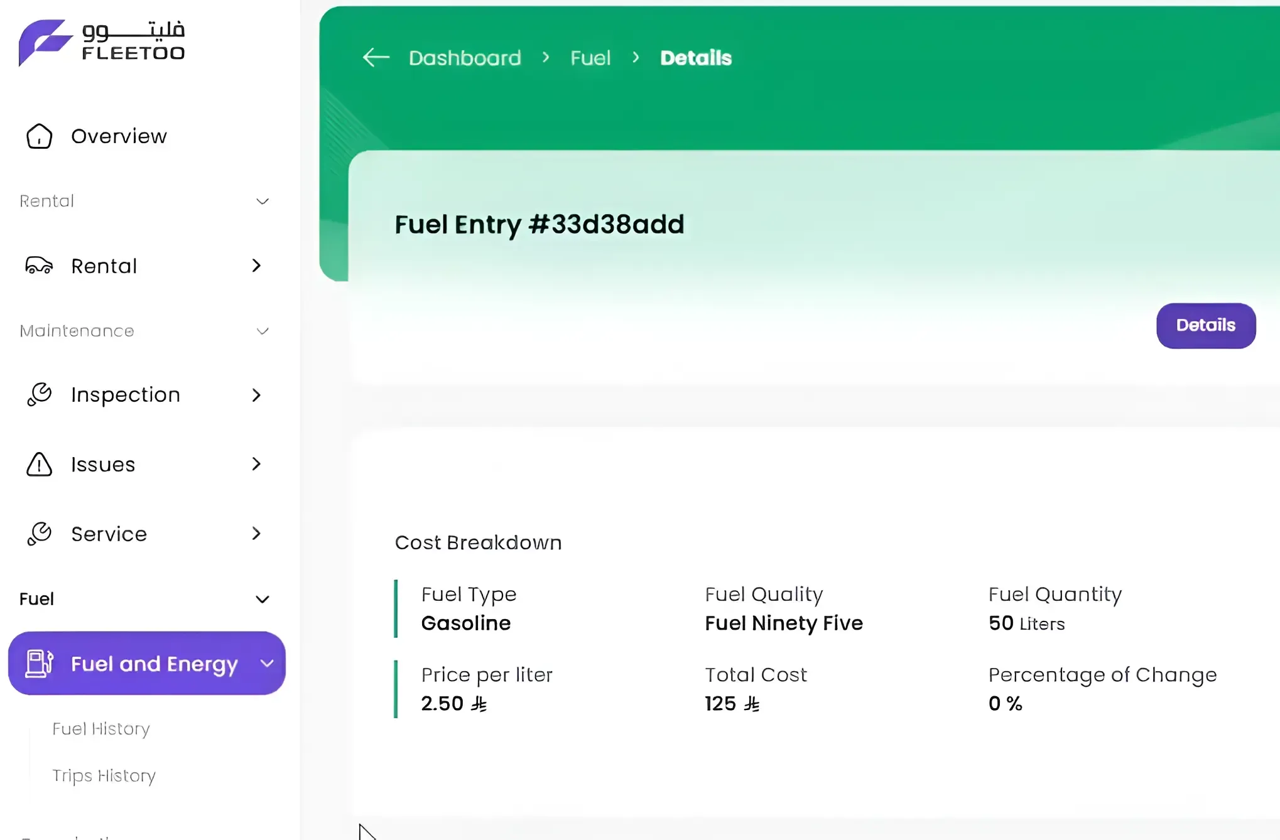Collapse the Fuel section header

[x=263, y=599]
